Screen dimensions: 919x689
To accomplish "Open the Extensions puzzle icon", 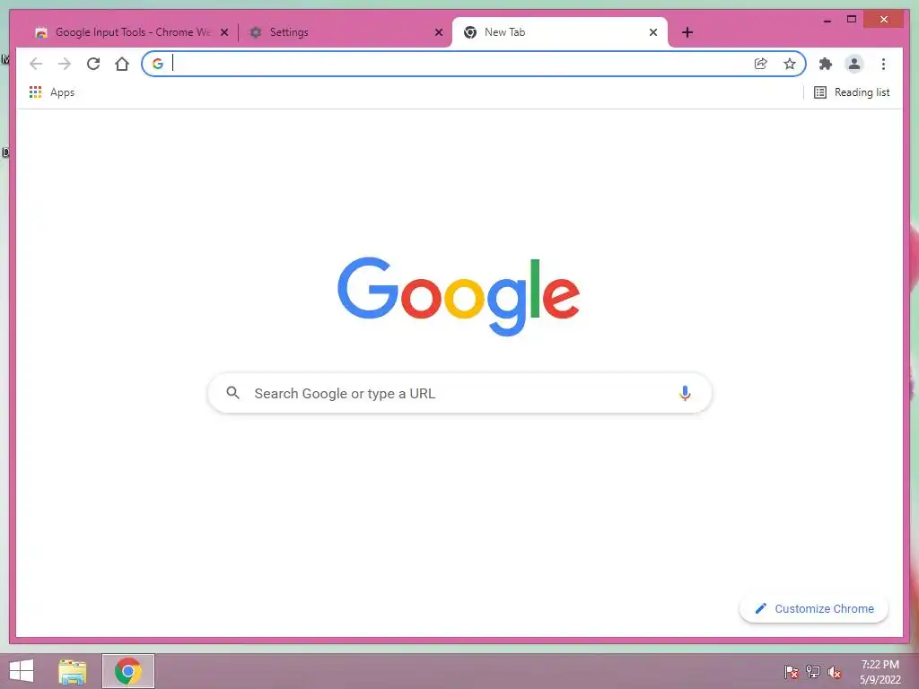I will (x=826, y=64).
